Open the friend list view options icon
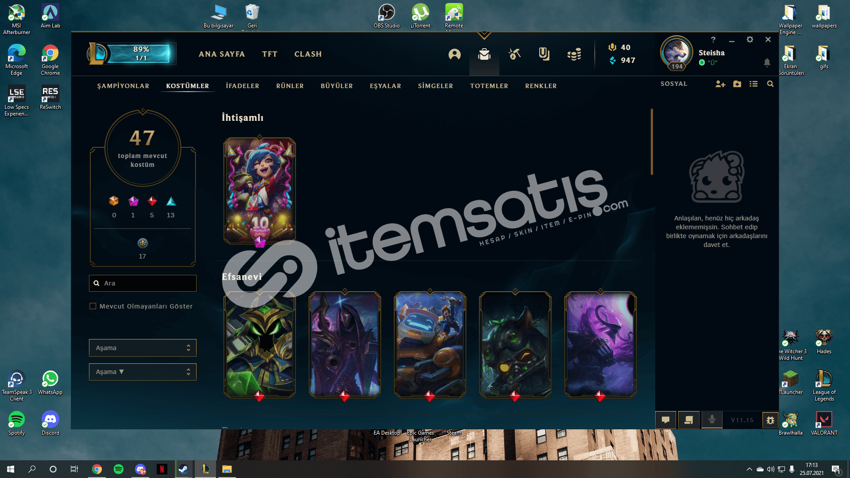850x478 pixels. pyautogui.click(x=753, y=84)
